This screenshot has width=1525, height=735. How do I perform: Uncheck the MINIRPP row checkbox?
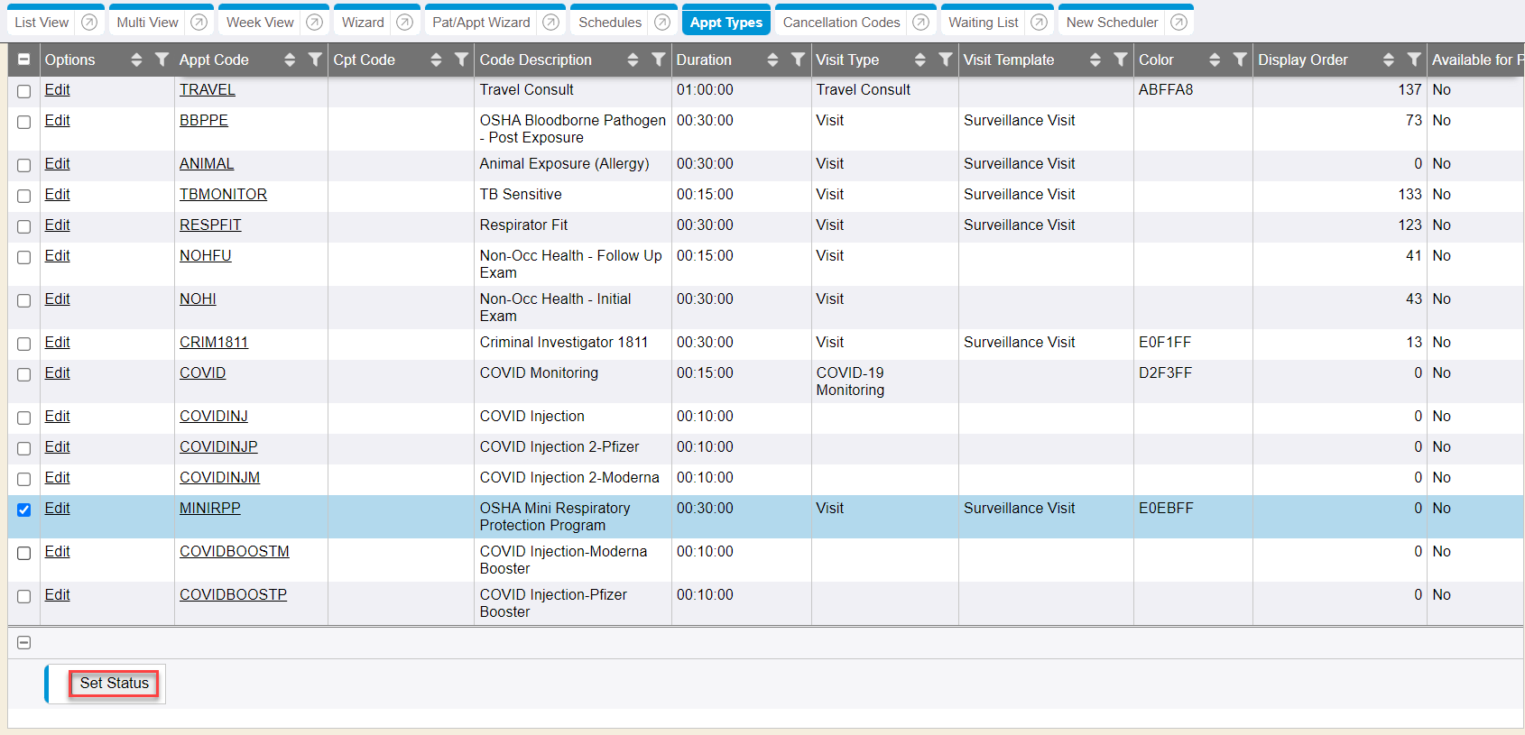point(24,510)
